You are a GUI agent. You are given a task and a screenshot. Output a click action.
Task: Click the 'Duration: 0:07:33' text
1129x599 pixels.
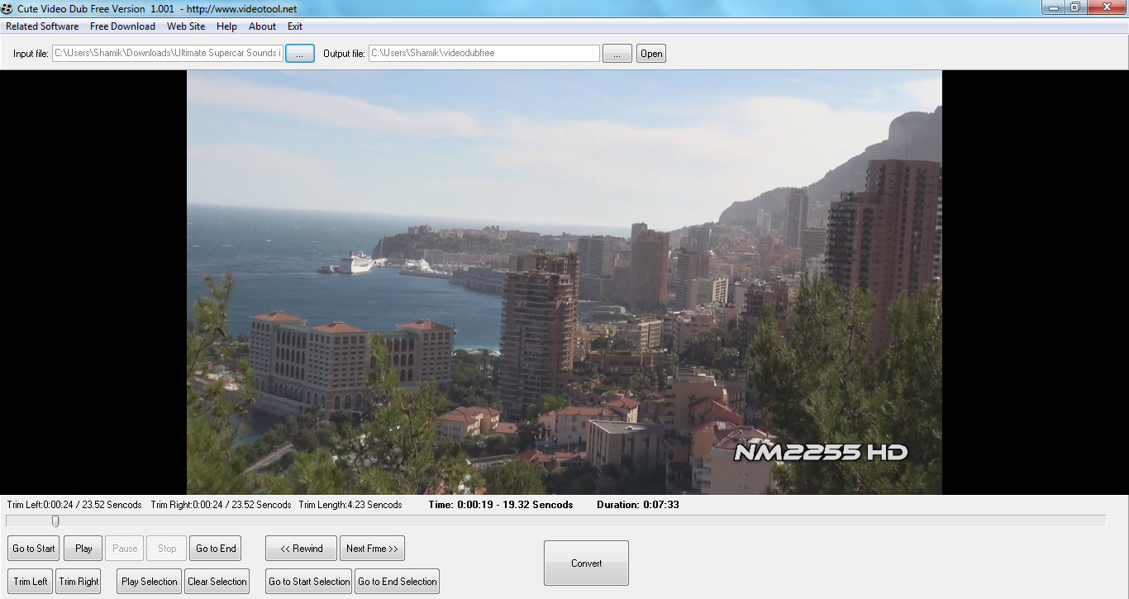pos(638,505)
